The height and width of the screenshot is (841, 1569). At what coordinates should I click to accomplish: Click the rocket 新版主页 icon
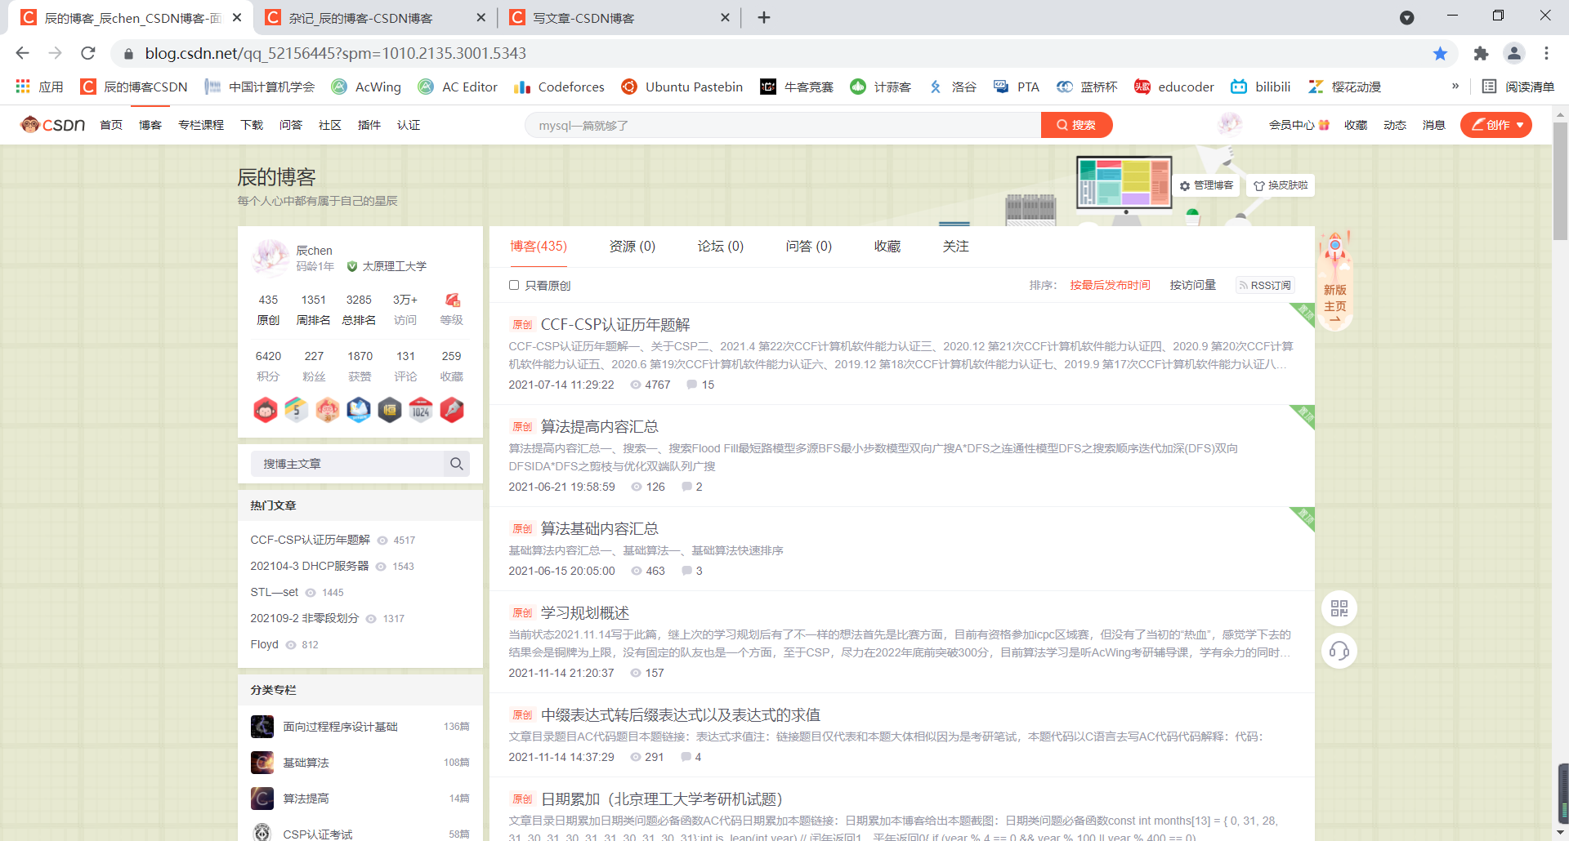click(1335, 280)
